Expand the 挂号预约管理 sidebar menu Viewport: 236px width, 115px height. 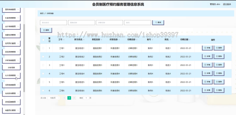11,44
